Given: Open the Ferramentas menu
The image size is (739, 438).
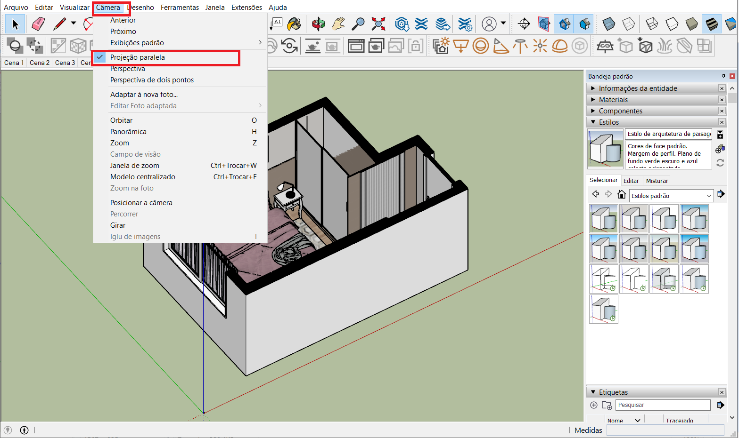Looking at the screenshot, I should pyautogui.click(x=180, y=8).
